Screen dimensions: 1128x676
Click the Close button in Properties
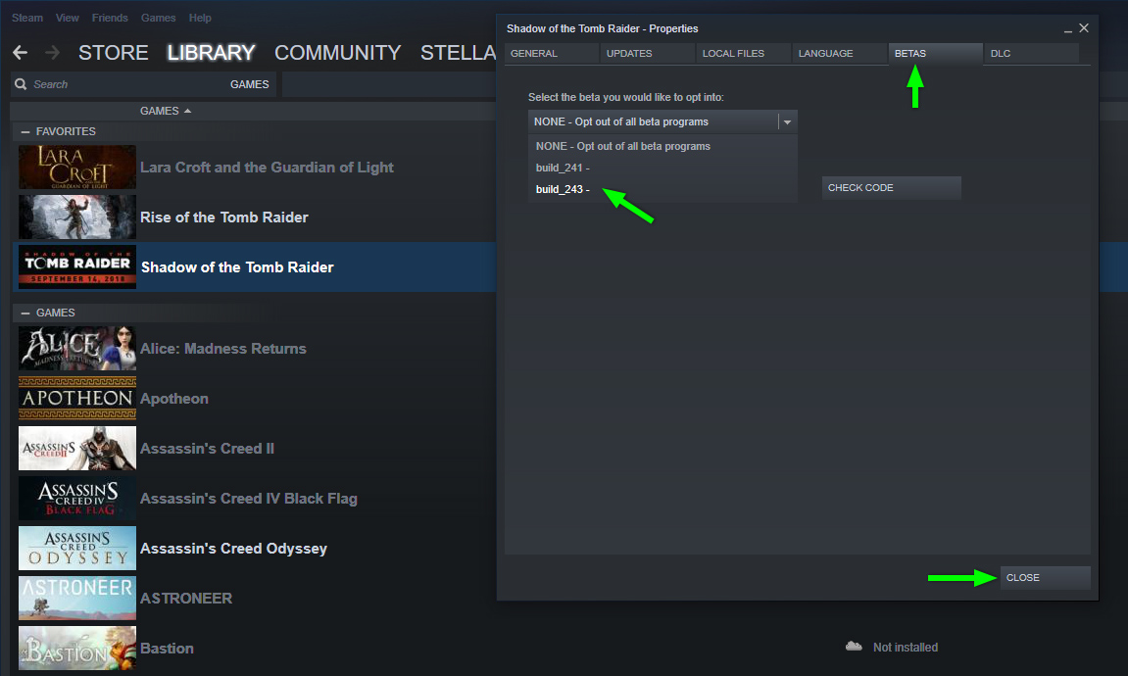pyautogui.click(x=1045, y=577)
